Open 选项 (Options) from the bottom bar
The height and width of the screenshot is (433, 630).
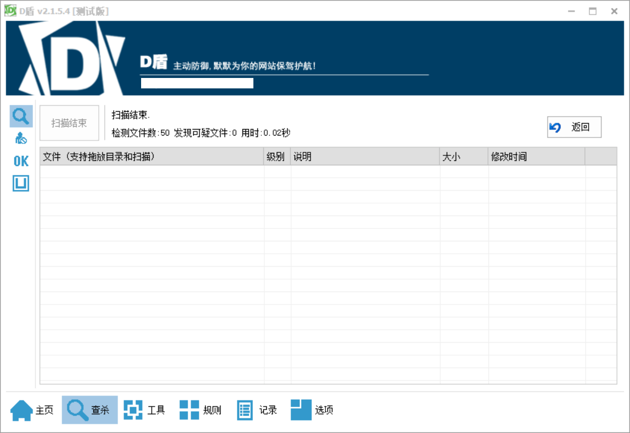pos(313,410)
